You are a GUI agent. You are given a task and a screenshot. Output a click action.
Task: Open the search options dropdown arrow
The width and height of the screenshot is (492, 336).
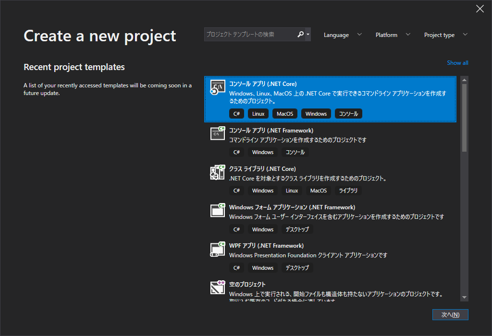pos(308,34)
